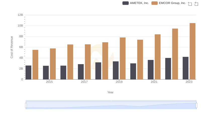This screenshot has height=115, width=201.
Task: Click the right handle of the zoom slider
Action: 196,106
